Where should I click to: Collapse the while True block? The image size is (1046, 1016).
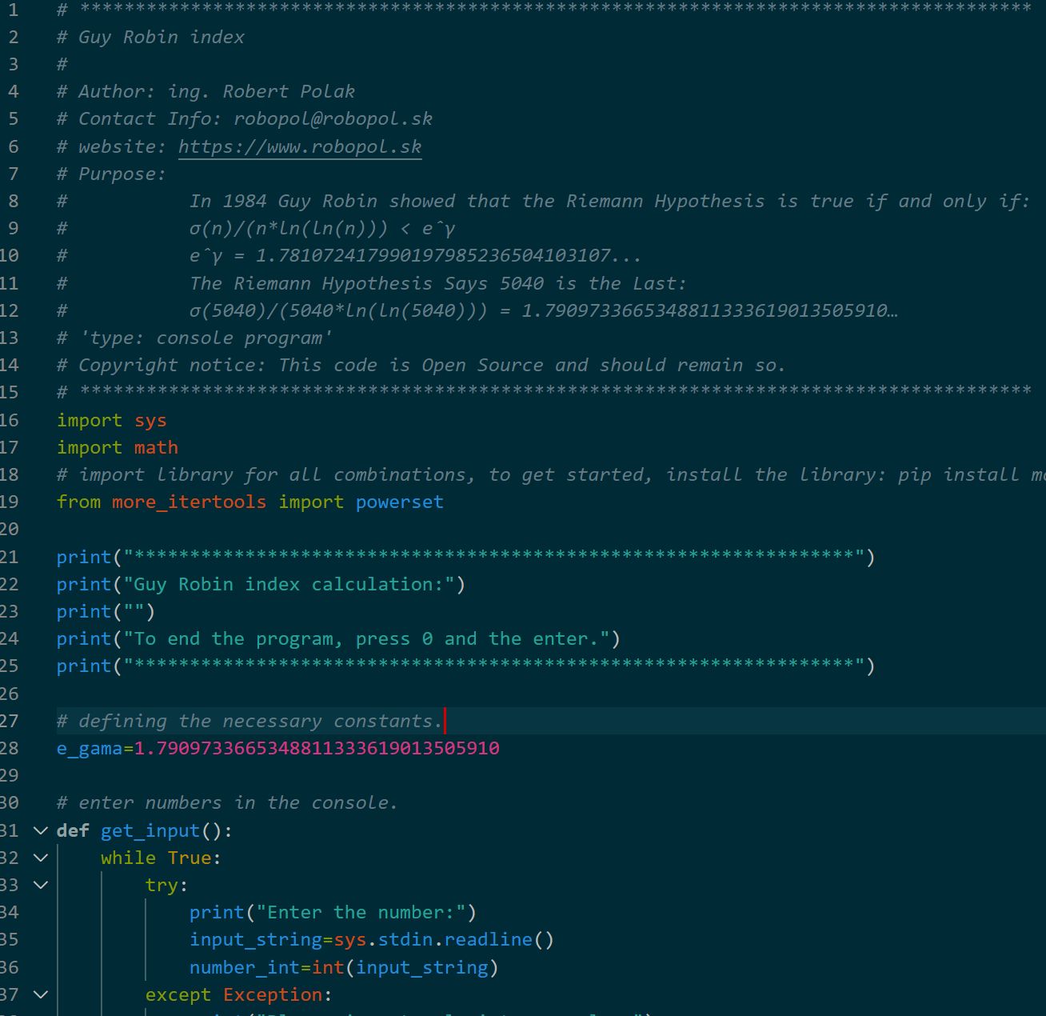point(40,858)
